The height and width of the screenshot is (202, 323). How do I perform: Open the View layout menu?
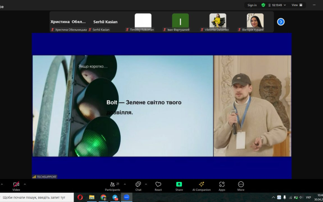tap(297, 5)
